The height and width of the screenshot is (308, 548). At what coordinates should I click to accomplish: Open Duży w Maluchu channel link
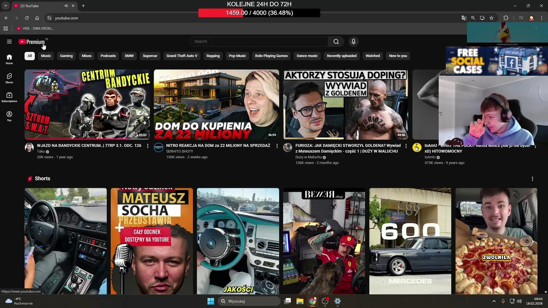click(308, 157)
